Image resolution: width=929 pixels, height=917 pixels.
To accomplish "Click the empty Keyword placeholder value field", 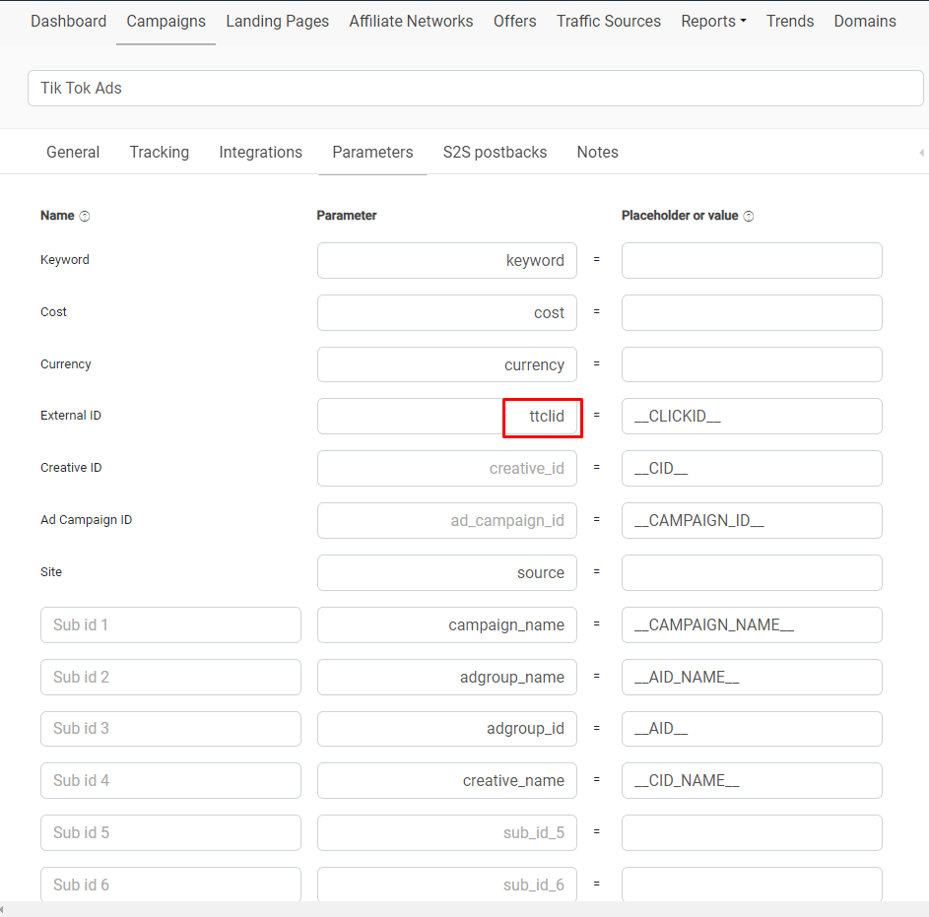I will click(x=752, y=261).
